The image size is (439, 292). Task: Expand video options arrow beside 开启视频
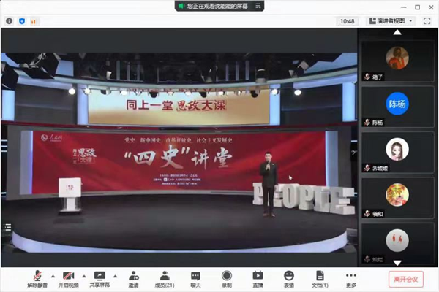point(83,275)
